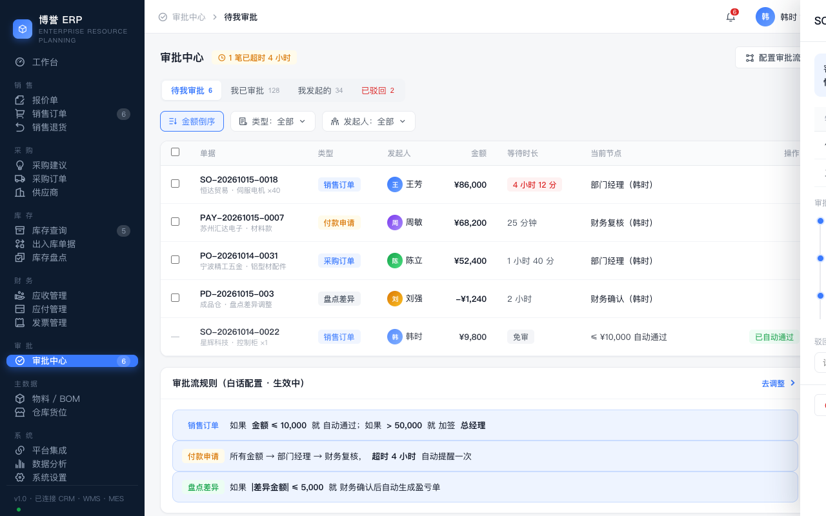Click 审批中心 in the breadcrumb
The image size is (826, 516).
coord(188,17)
